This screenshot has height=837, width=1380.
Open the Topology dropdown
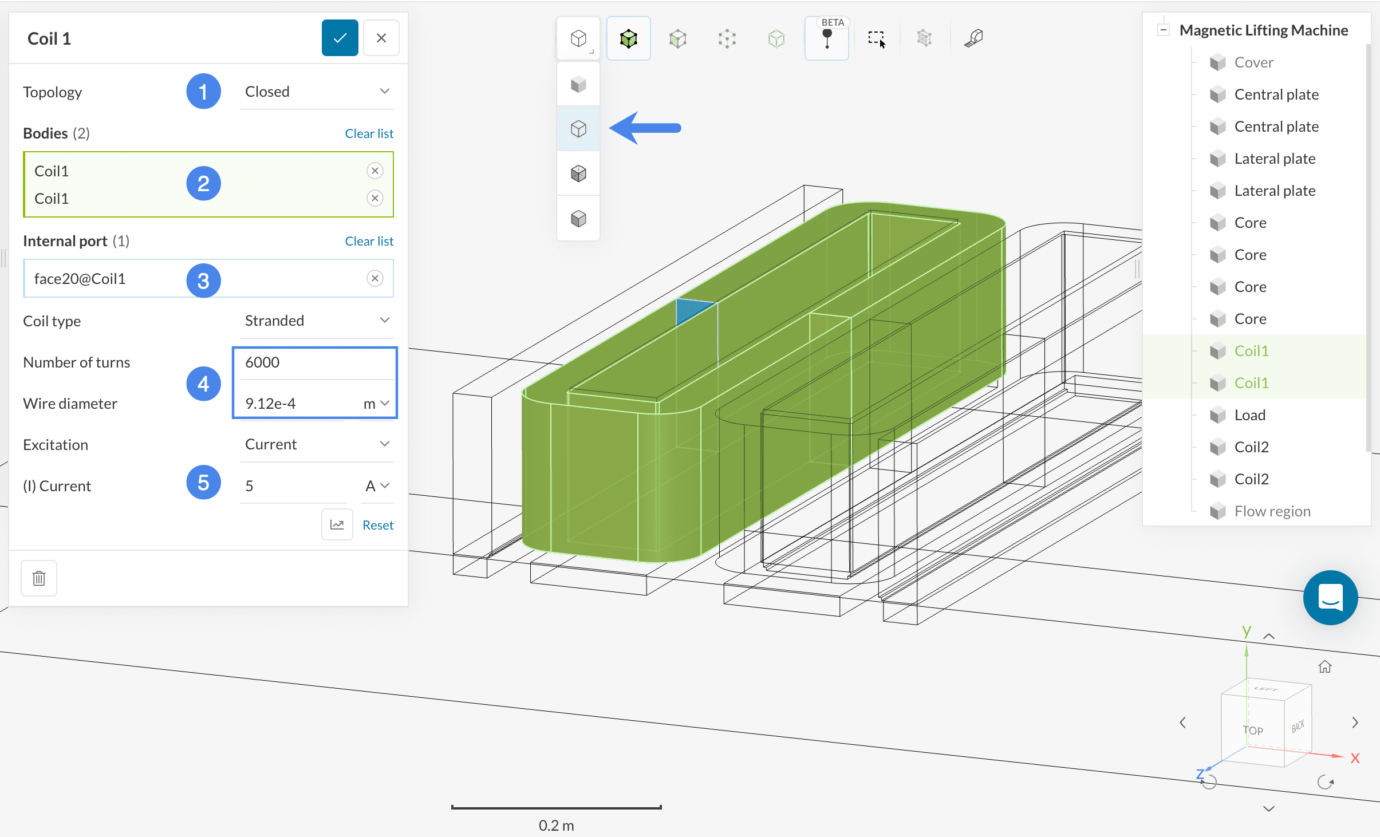tap(317, 92)
